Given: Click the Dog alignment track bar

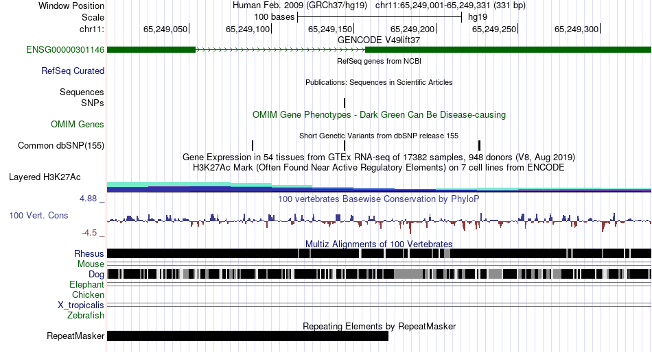Looking at the screenshot, I should (379, 274).
